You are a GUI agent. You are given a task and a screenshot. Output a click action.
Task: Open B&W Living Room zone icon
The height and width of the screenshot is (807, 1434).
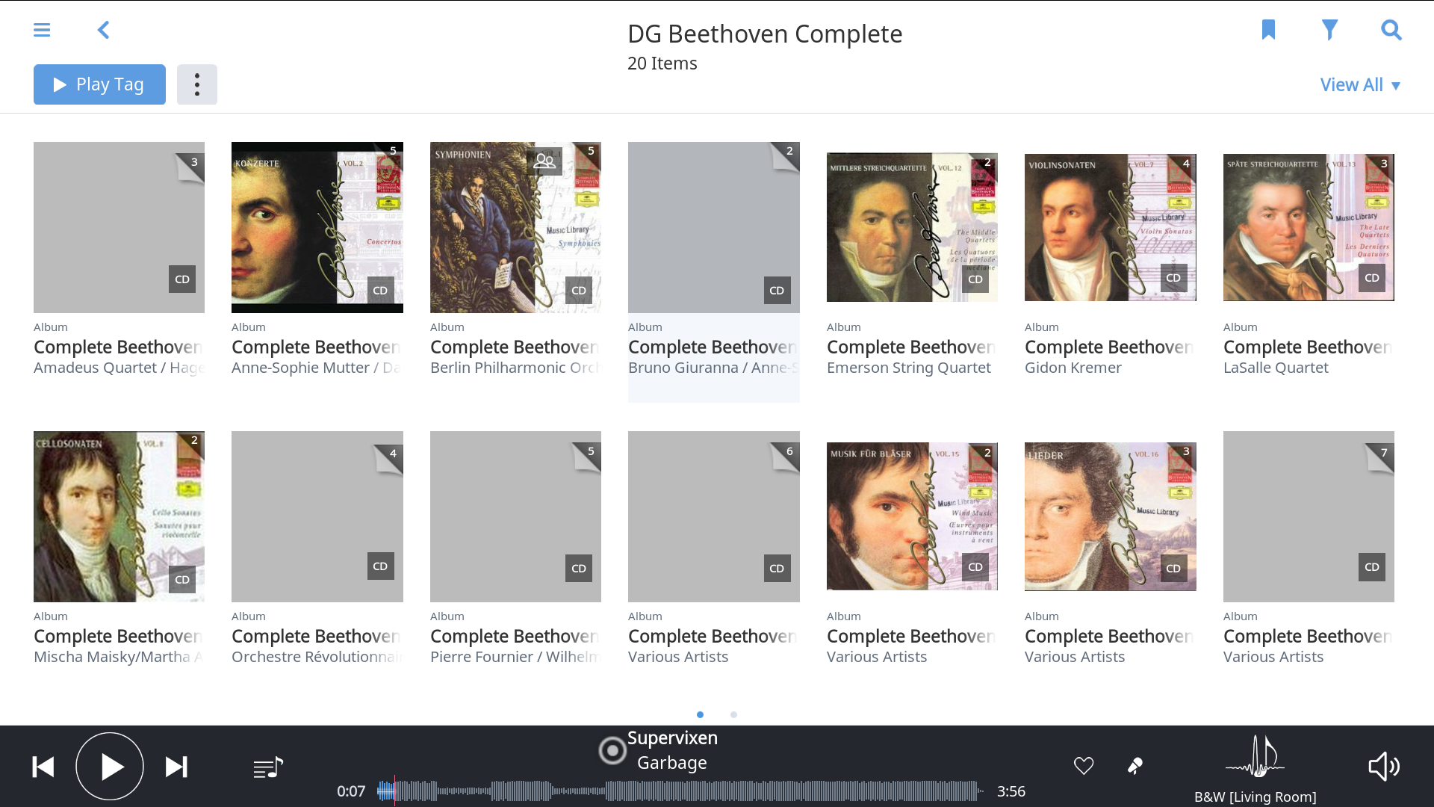coord(1255,757)
